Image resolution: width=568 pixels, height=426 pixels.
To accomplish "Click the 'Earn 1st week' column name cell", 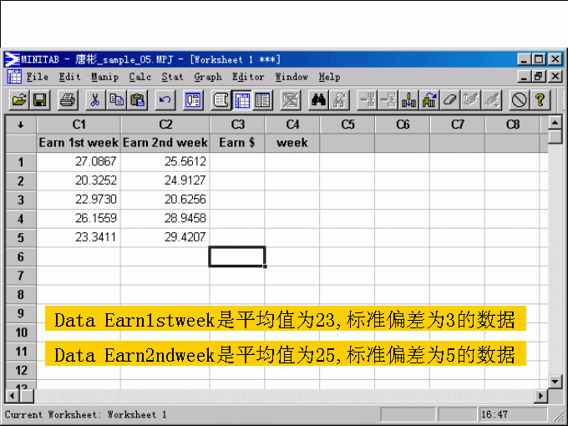I will (79, 143).
